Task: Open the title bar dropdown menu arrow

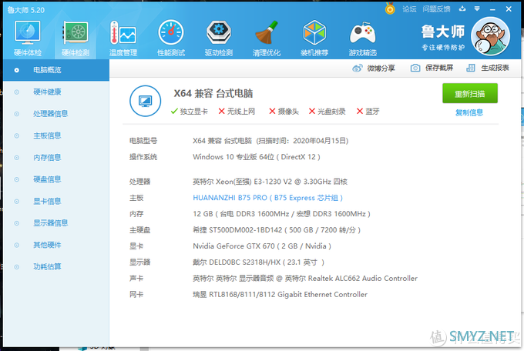Action: [477, 9]
